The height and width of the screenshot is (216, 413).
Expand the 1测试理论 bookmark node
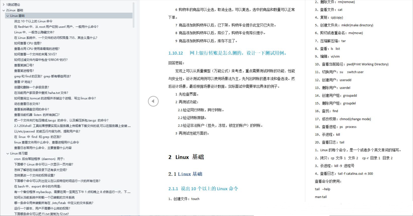[x=4, y=5]
